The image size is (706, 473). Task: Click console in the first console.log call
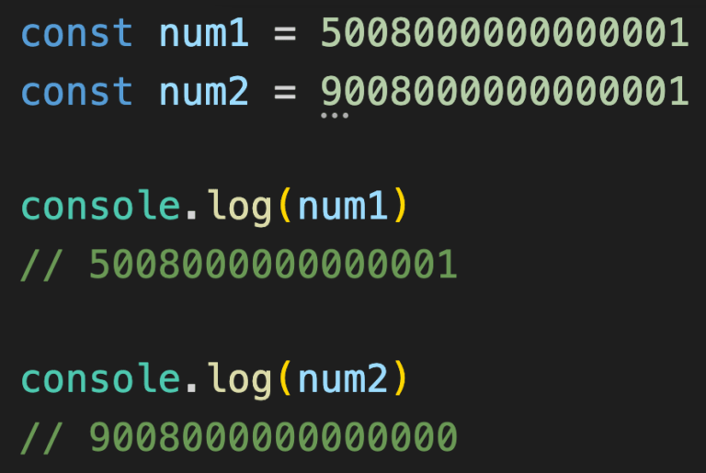100,206
